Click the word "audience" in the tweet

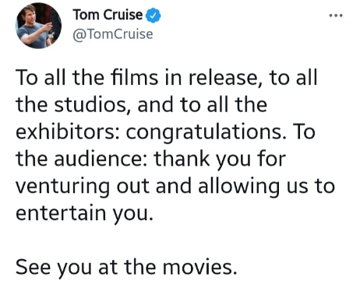pos(97,159)
